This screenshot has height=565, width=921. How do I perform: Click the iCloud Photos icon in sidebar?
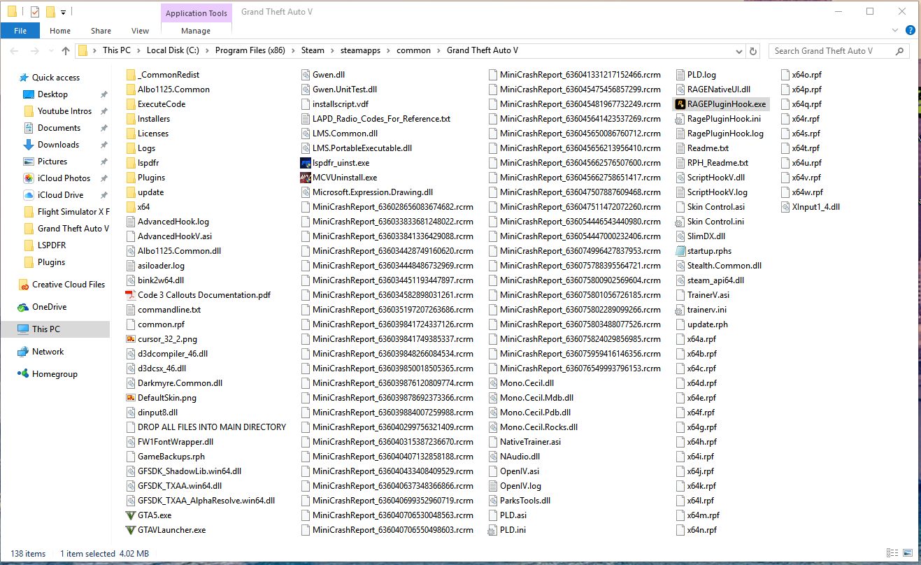29,178
